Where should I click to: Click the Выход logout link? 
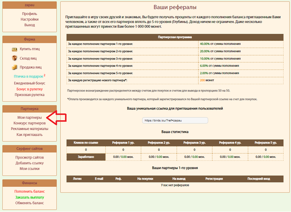[29, 25]
